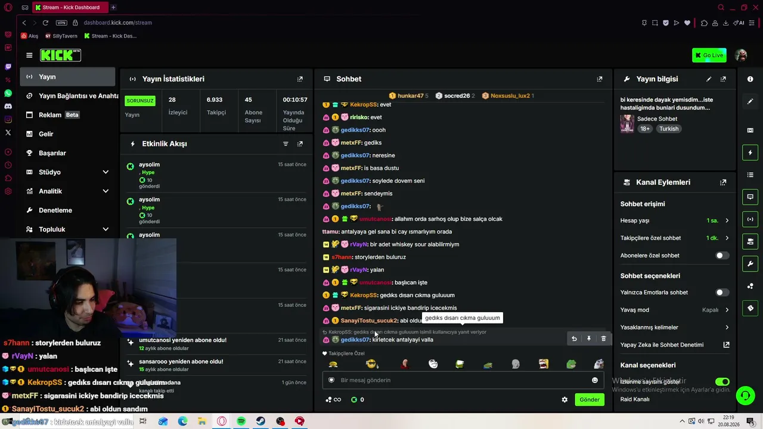Pin the gedikks07 chat message

[x=589, y=338]
